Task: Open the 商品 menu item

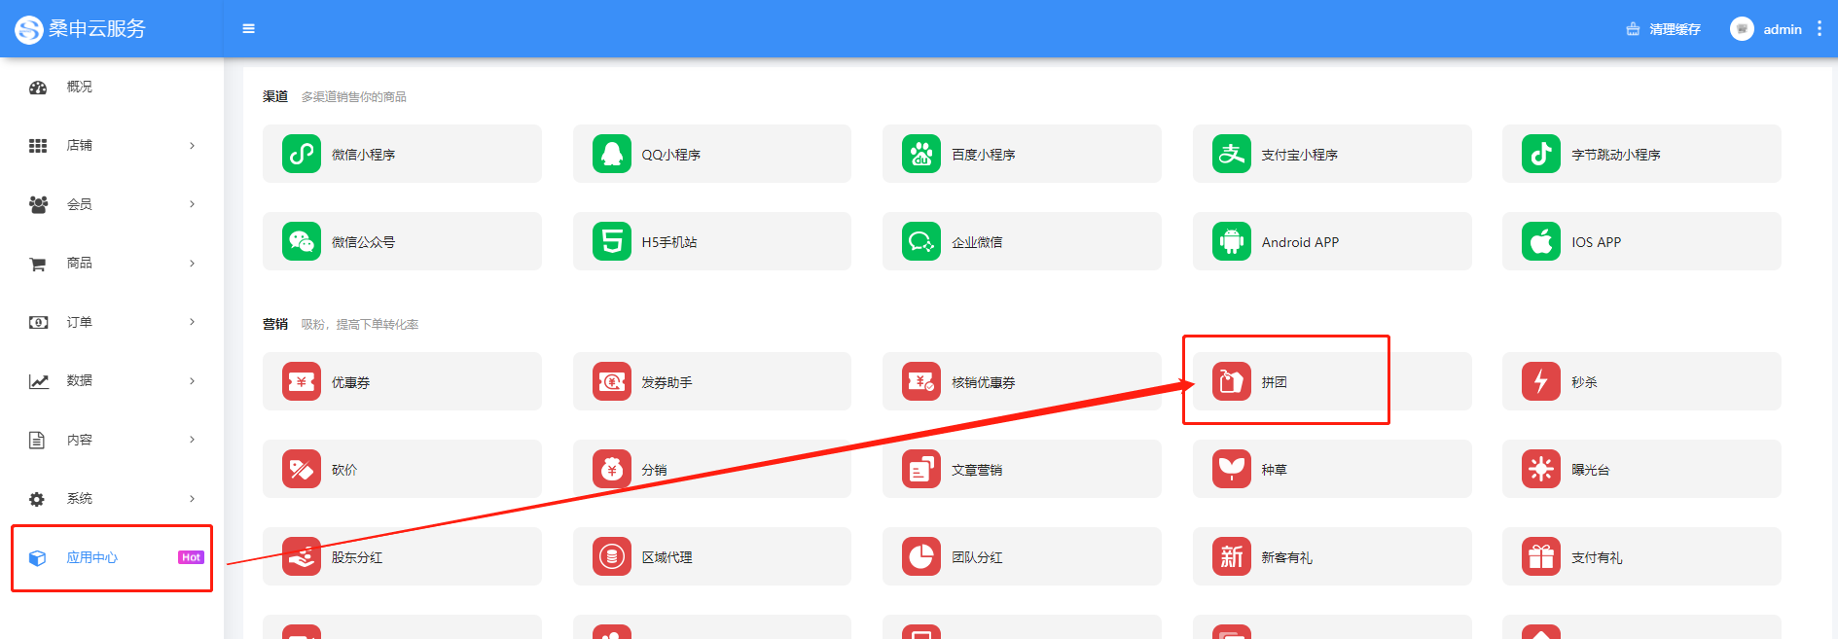Action: pyautogui.click(x=112, y=264)
